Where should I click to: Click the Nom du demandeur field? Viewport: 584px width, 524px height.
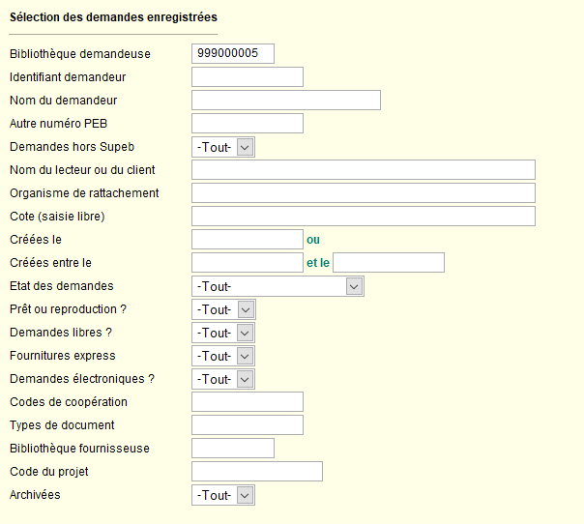click(x=286, y=100)
